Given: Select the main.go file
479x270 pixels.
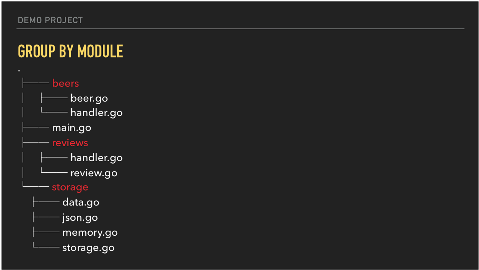Looking at the screenshot, I should [72, 128].
